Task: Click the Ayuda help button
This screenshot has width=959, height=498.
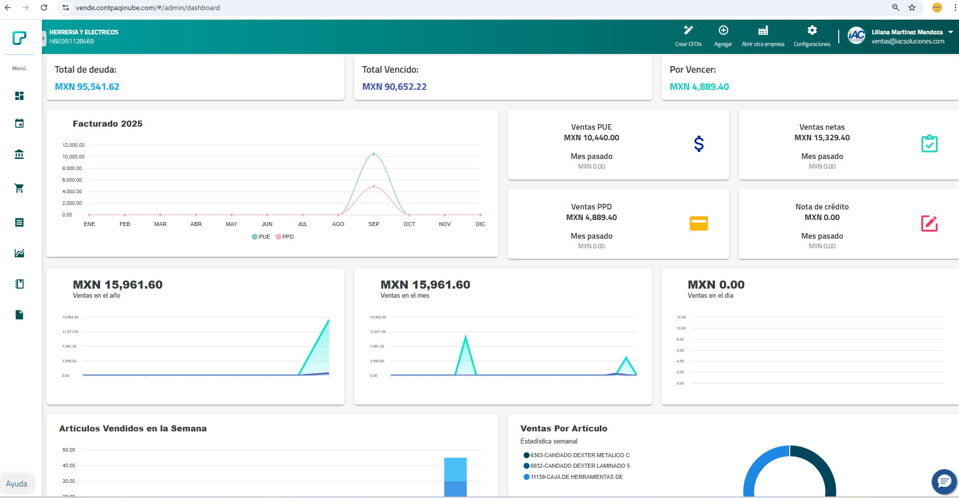Action: 17,483
